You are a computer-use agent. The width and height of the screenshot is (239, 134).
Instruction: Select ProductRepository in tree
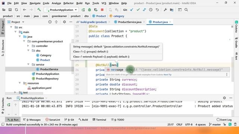[x=47, y=79]
